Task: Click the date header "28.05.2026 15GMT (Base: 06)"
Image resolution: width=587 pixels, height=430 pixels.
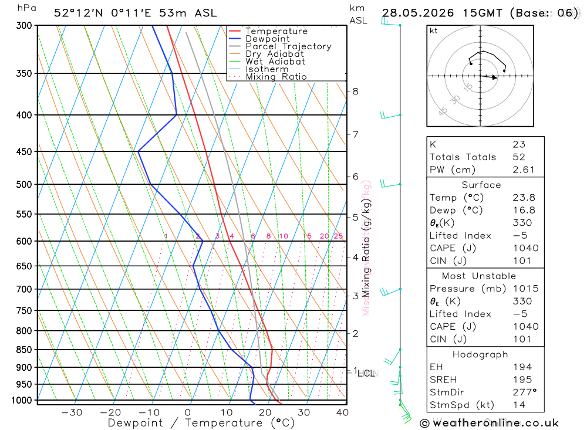Action: tap(480, 13)
